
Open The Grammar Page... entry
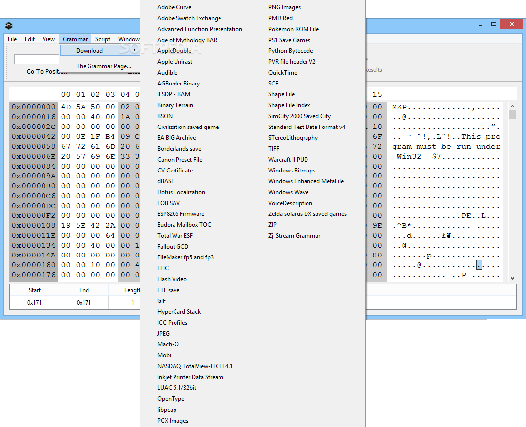pyautogui.click(x=103, y=66)
